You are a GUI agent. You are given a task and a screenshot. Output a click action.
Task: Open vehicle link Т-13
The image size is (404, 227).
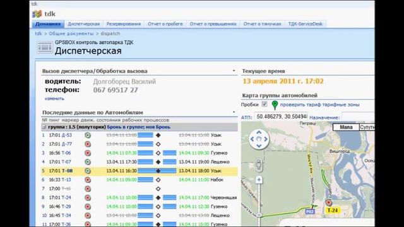[x=66, y=180]
